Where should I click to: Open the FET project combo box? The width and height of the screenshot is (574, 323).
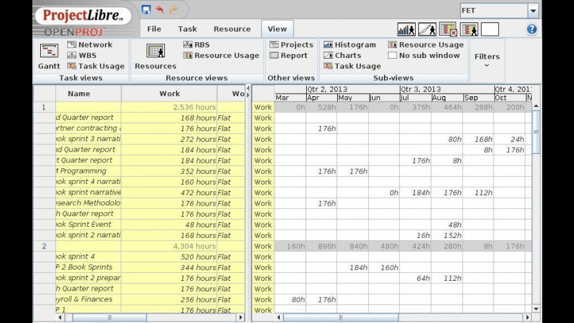coord(533,11)
